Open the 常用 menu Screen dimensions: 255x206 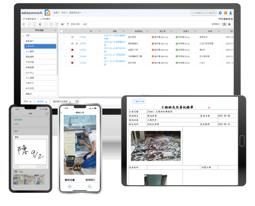pyautogui.click(x=64, y=13)
